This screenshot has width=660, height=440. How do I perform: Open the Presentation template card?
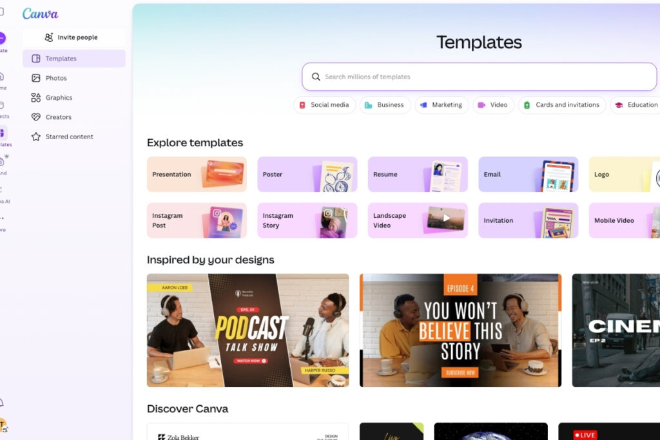coord(197,174)
